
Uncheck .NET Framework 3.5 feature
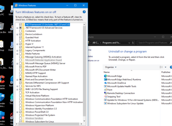(x=20, y=24)
